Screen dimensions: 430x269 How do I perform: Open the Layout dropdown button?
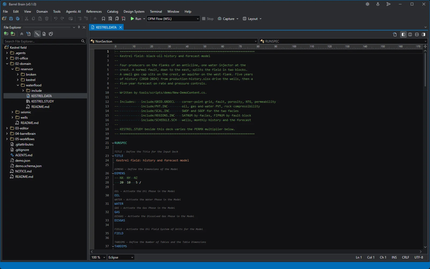252,19
